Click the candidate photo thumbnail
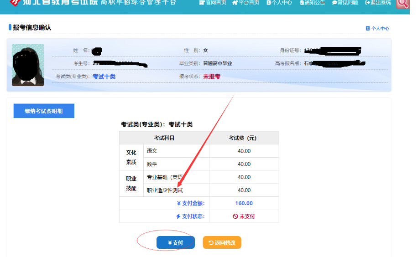The height and width of the screenshot is (257, 418). [28, 65]
